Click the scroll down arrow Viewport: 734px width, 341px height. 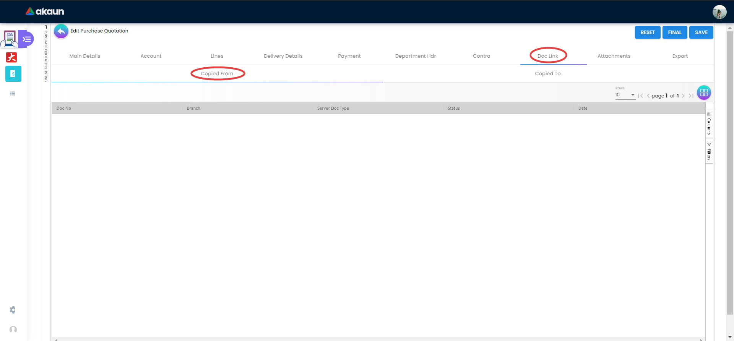point(730,337)
